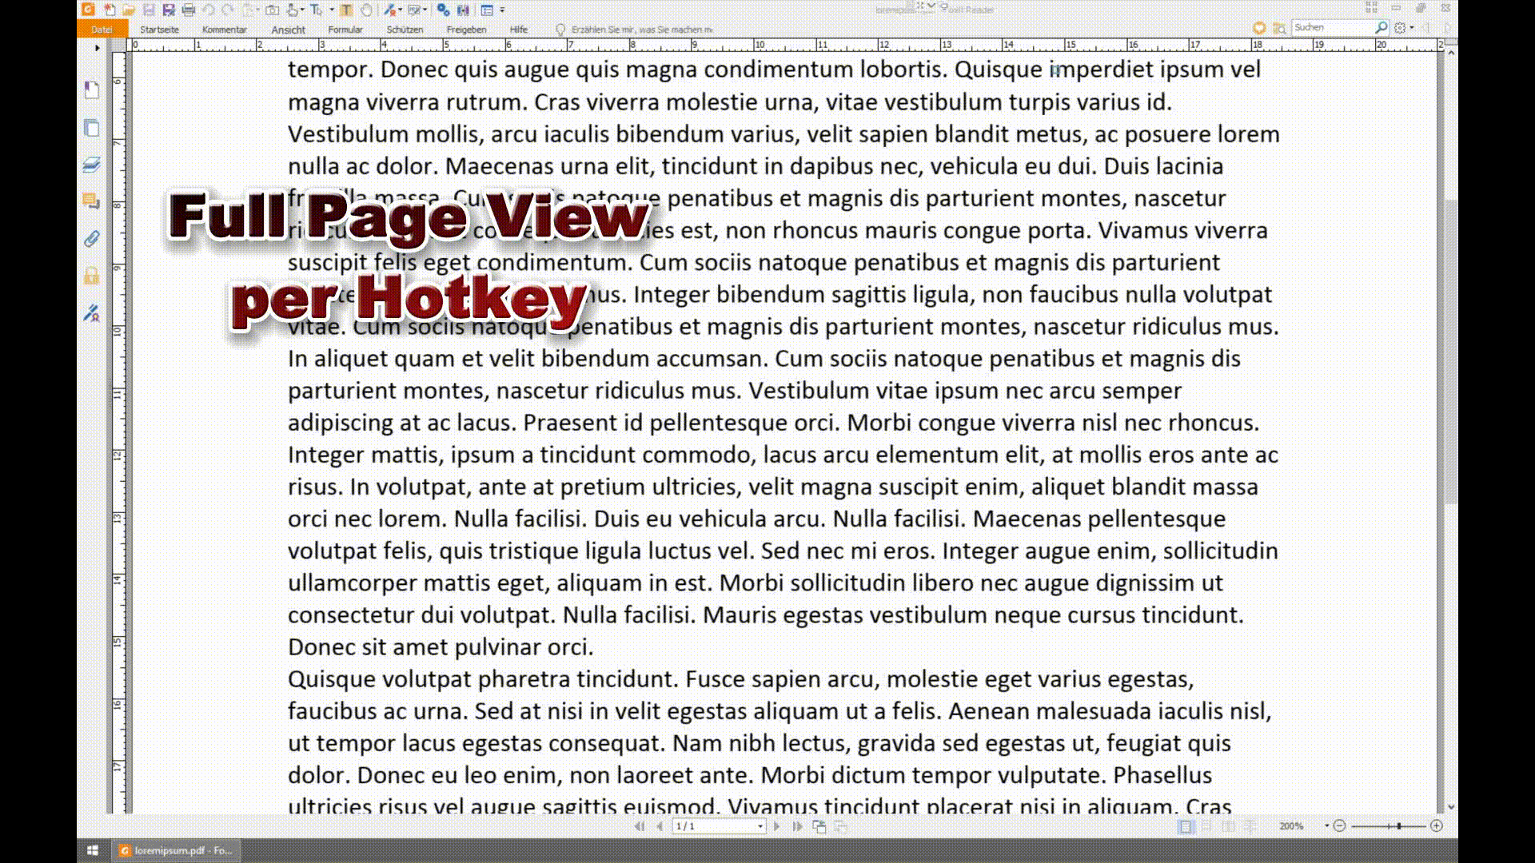
Task: Open the zoom percentage dropdown arrow
Action: (x=1327, y=825)
